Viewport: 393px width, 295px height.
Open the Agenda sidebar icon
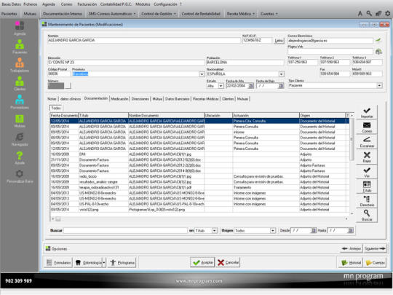pyautogui.click(x=20, y=28)
